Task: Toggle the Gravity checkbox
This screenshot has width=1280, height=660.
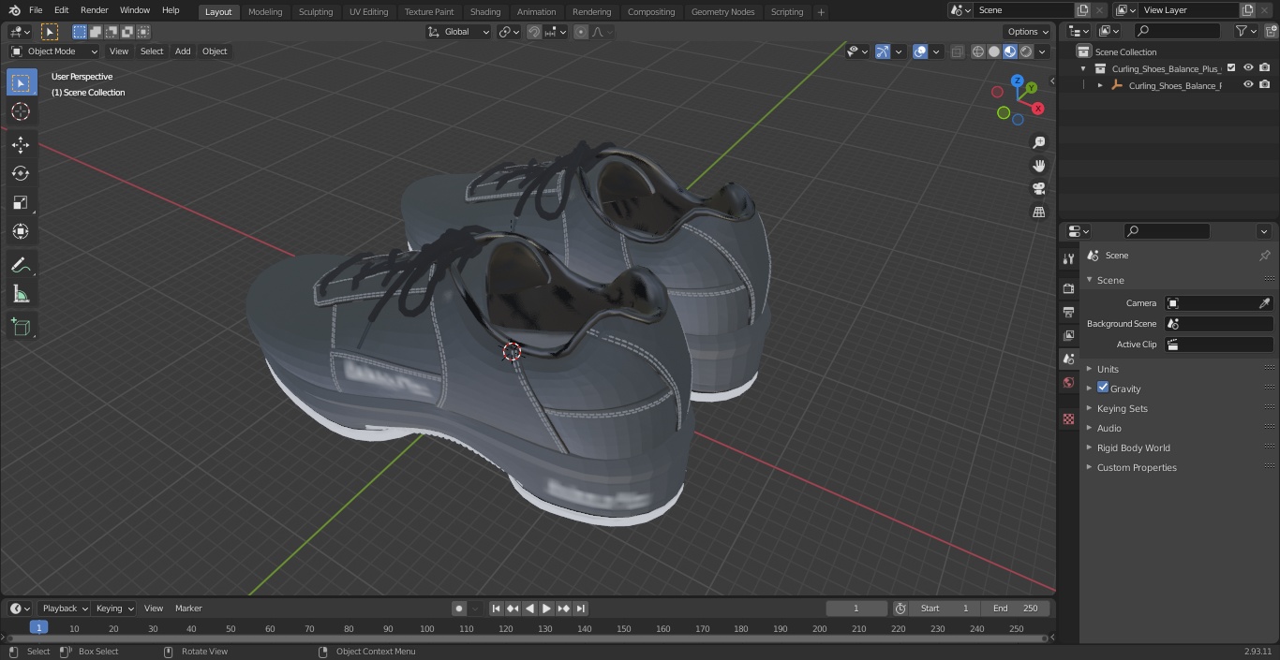Action: pyautogui.click(x=1103, y=388)
